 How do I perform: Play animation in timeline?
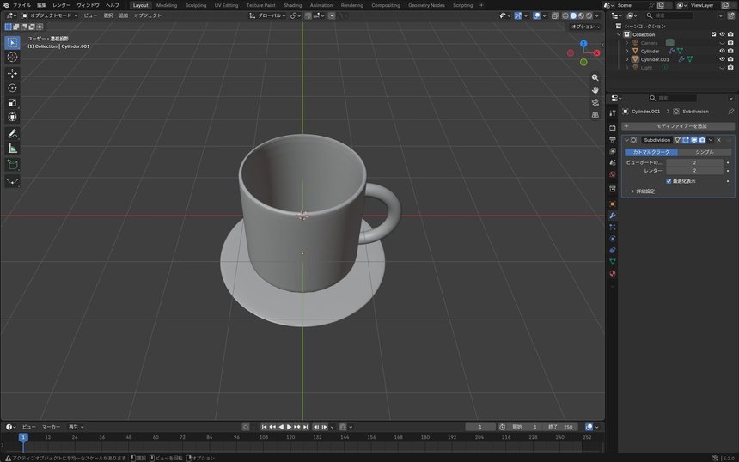tap(289, 427)
